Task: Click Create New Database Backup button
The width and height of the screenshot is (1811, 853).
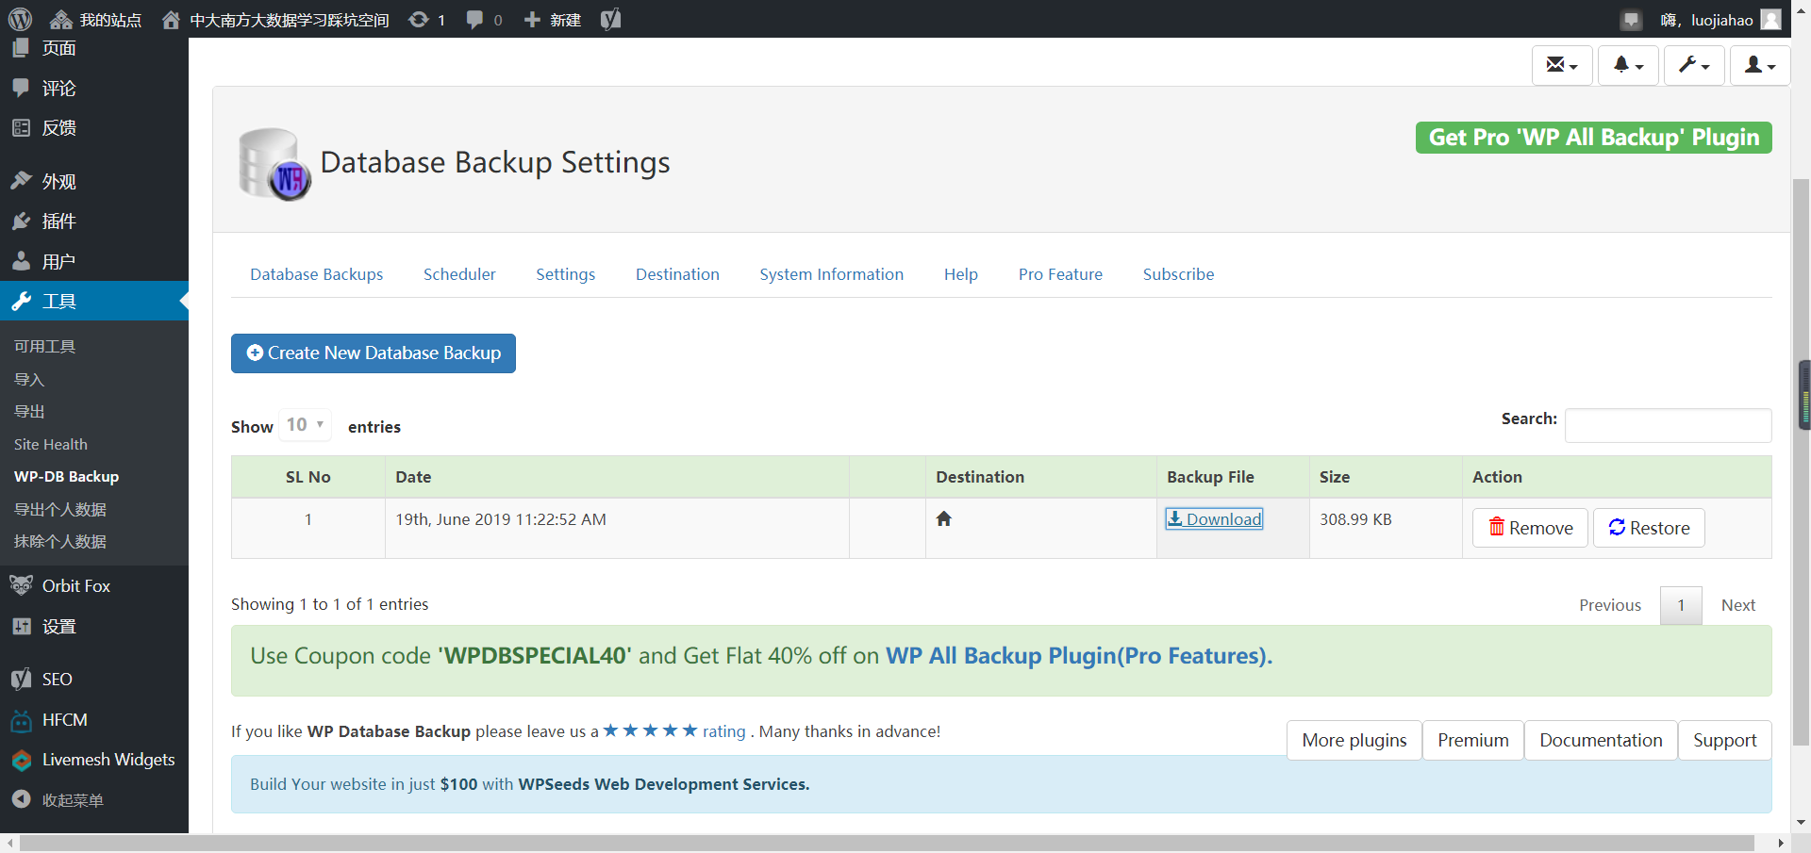Action: (x=374, y=353)
